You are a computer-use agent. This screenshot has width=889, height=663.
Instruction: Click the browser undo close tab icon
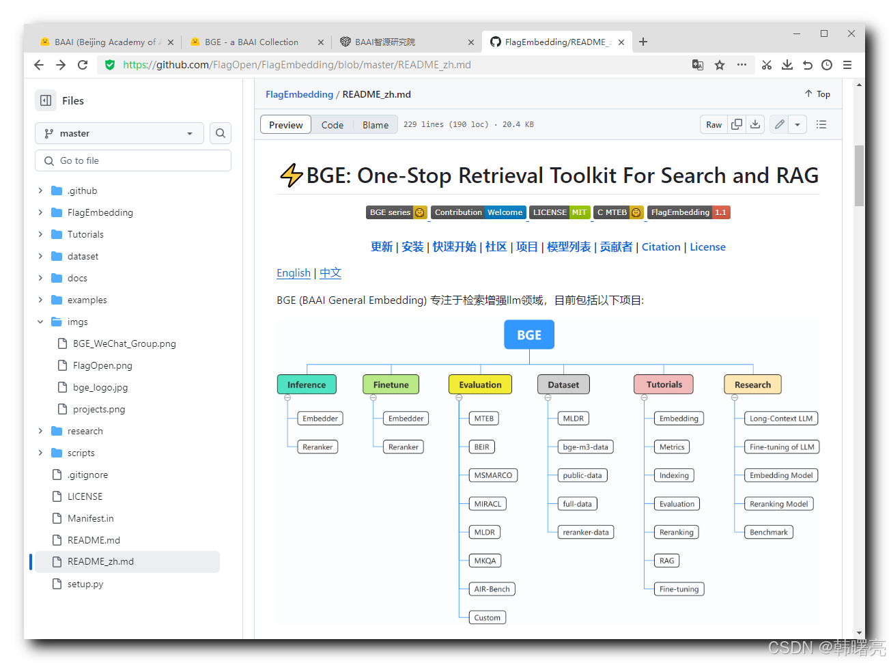[x=807, y=65]
